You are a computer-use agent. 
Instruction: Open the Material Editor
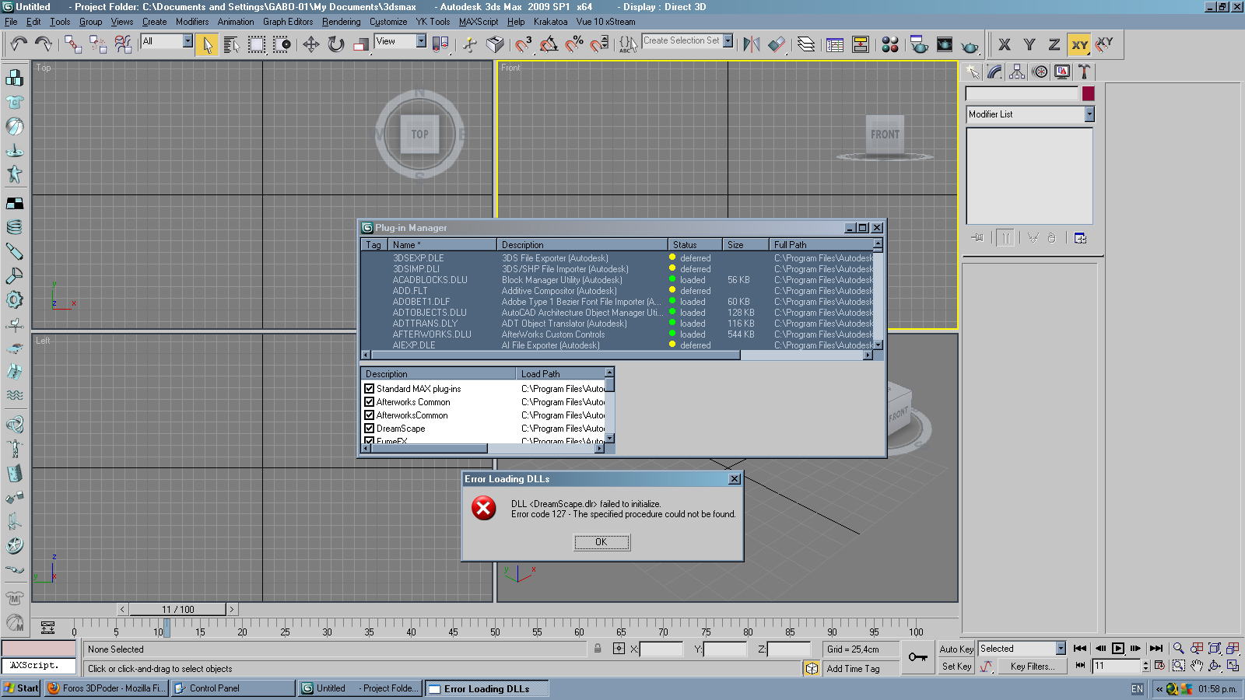tap(890, 44)
